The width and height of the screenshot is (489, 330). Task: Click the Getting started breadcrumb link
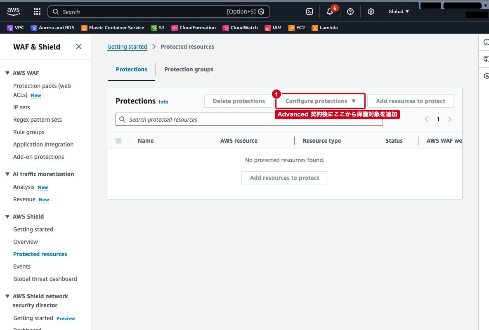[x=127, y=47]
